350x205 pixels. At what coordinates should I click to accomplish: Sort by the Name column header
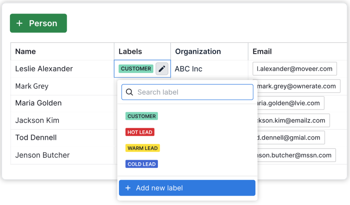point(26,52)
